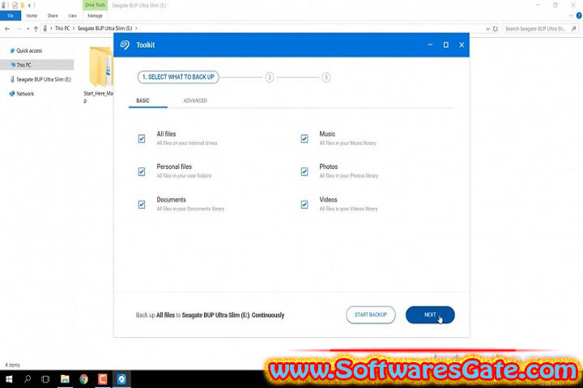583x388 pixels.
Task: Click the Seagate Toolkit logo icon
Action: tap(125, 45)
